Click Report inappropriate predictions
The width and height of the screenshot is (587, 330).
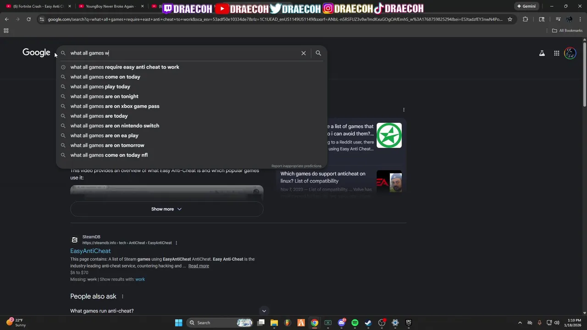coord(296,166)
